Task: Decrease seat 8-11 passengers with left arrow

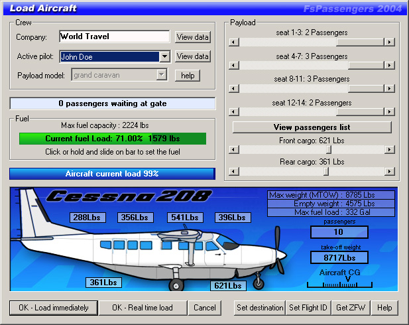Action: click(234, 88)
